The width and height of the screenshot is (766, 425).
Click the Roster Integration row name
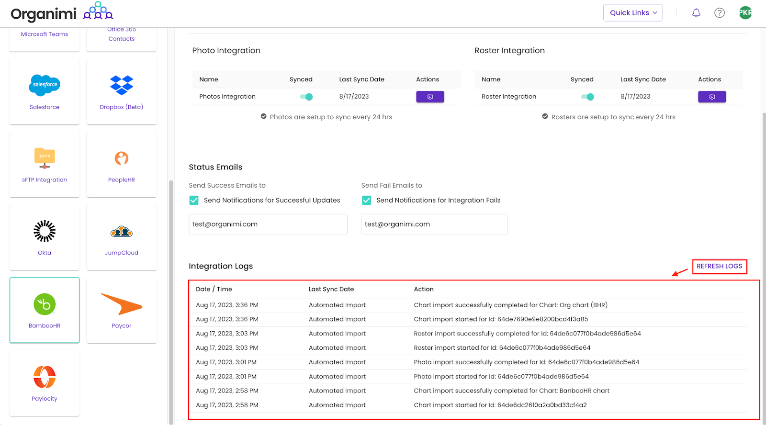[509, 97]
